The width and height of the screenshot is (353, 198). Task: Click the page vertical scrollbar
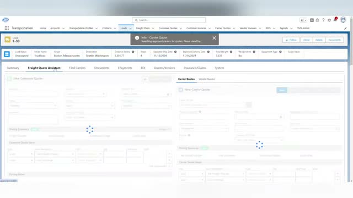click(x=351, y=41)
